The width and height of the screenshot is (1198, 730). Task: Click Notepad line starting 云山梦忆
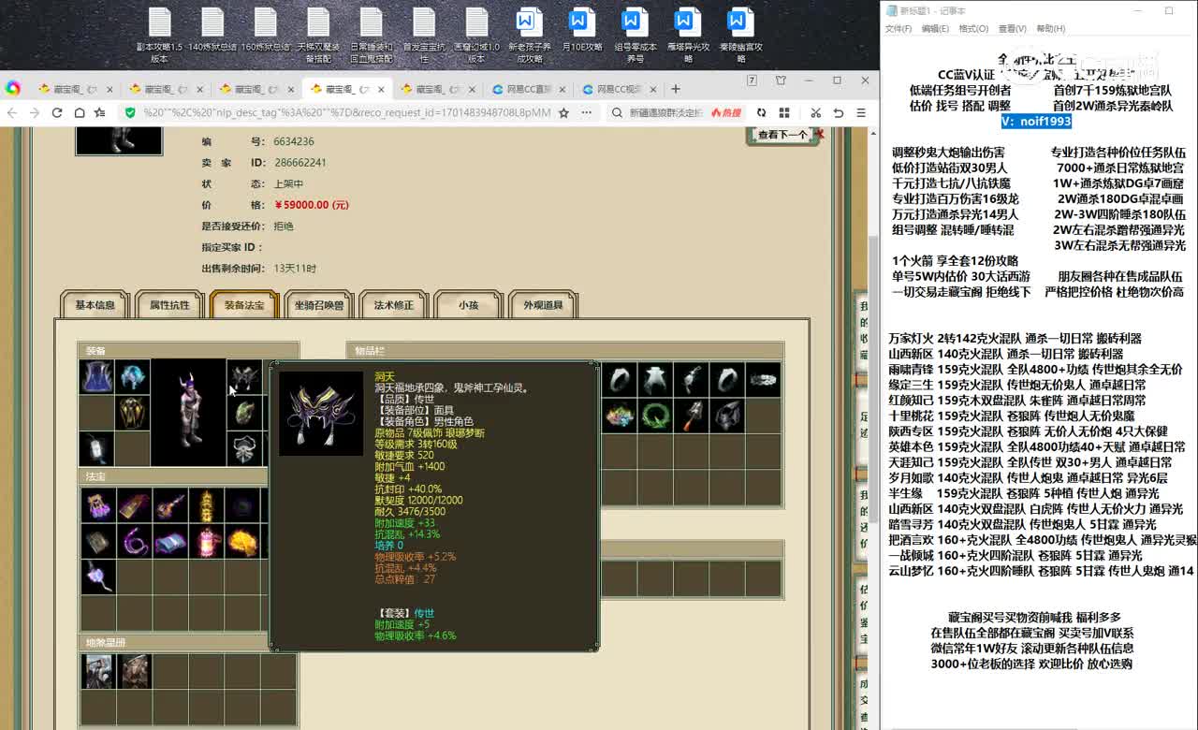(x=1041, y=571)
